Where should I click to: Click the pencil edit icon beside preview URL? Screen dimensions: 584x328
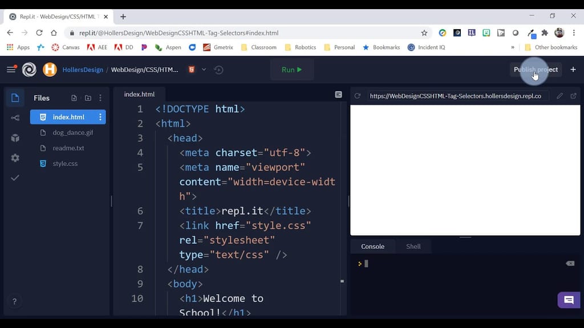561,97
